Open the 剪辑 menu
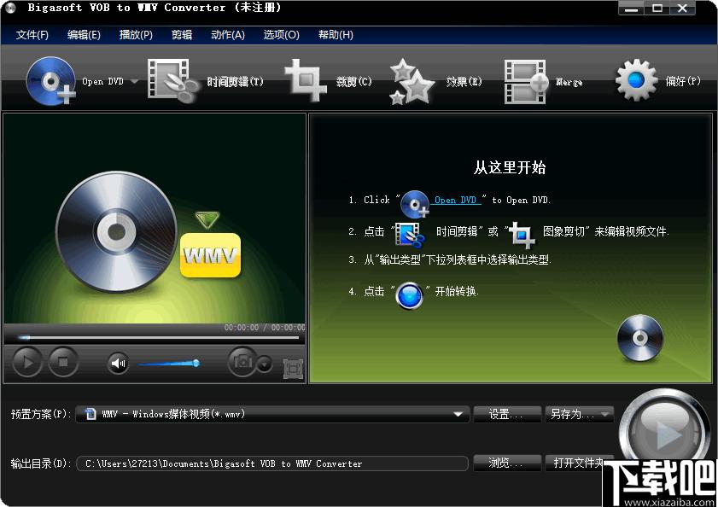The height and width of the screenshot is (507, 718). pos(182,35)
